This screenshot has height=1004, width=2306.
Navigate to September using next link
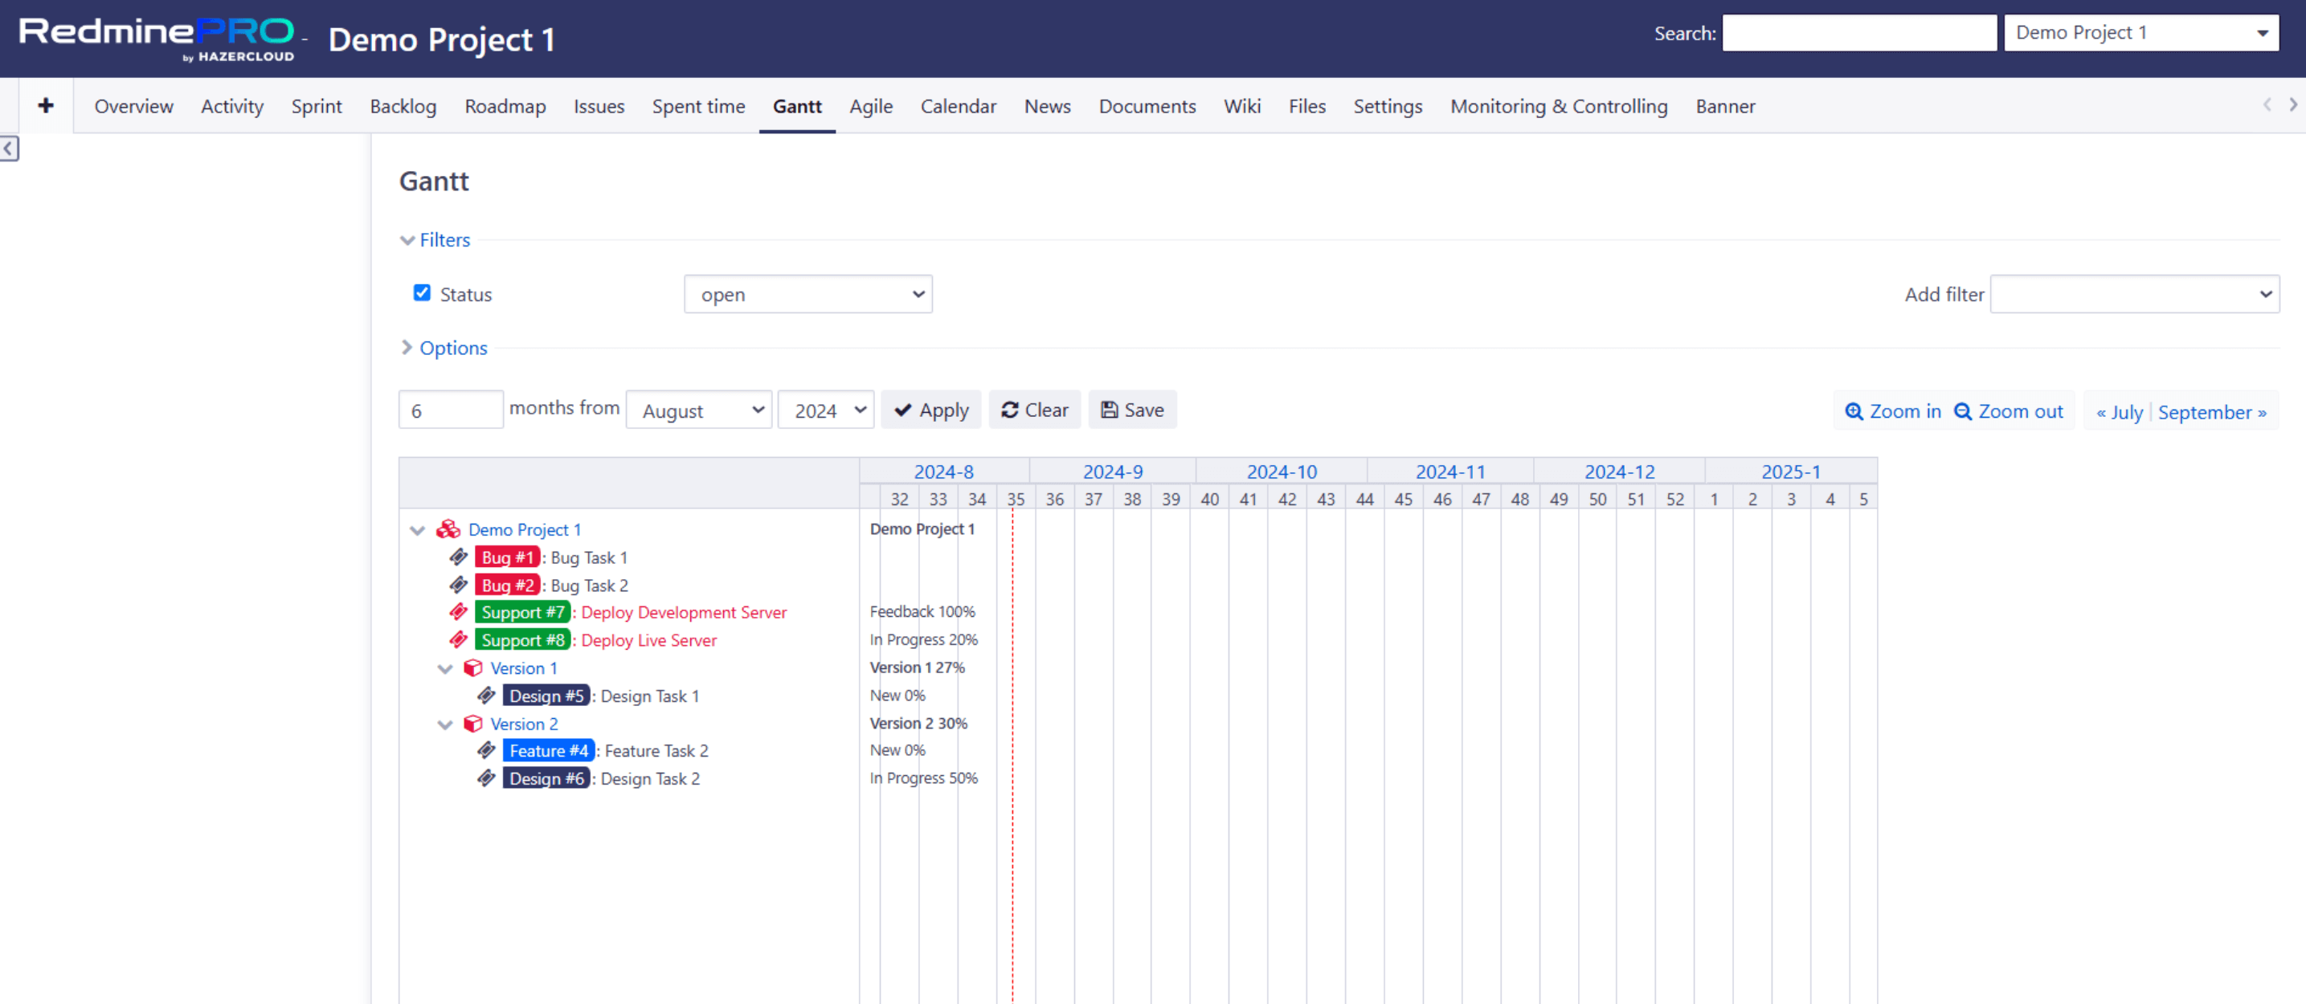[x=2210, y=411]
